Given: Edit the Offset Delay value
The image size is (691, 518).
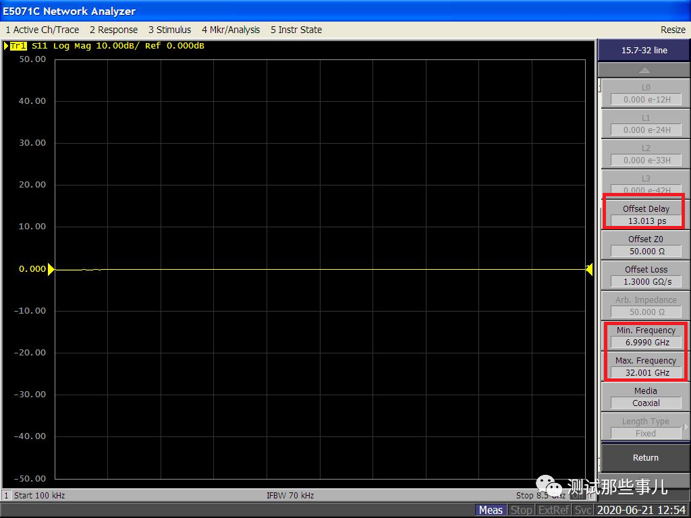Looking at the screenshot, I should click(x=646, y=221).
